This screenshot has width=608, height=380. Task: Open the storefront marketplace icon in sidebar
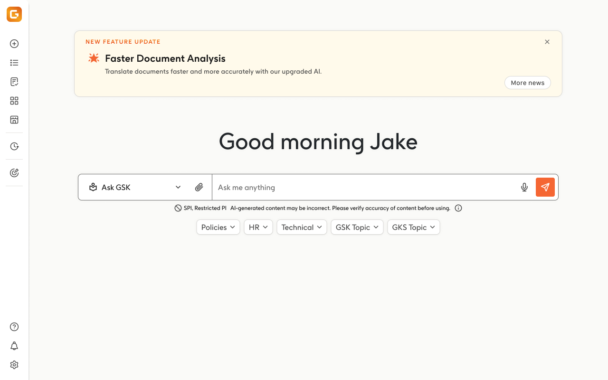(14, 120)
